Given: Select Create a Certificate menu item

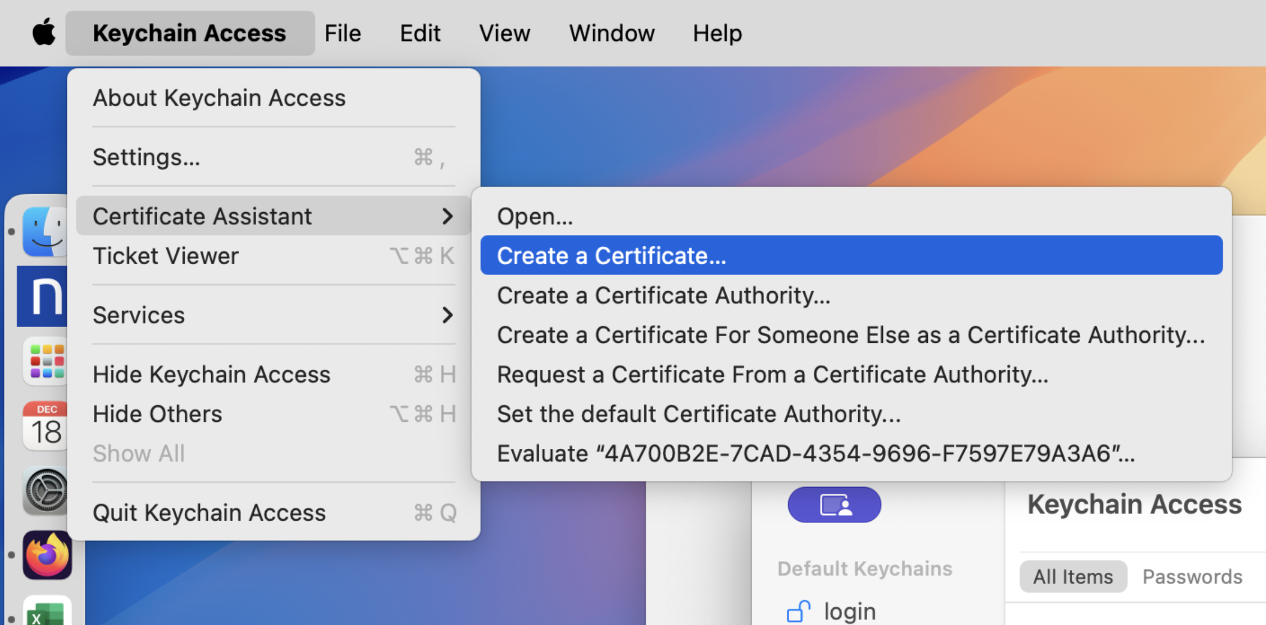Looking at the screenshot, I should (x=611, y=256).
